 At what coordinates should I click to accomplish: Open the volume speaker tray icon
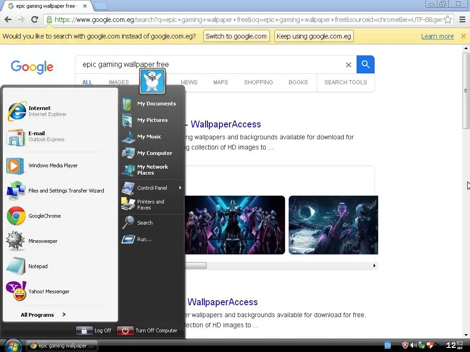tap(414, 346)
